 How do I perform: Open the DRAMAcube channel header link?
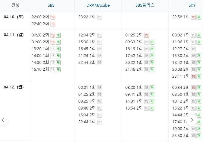[98, 5]
